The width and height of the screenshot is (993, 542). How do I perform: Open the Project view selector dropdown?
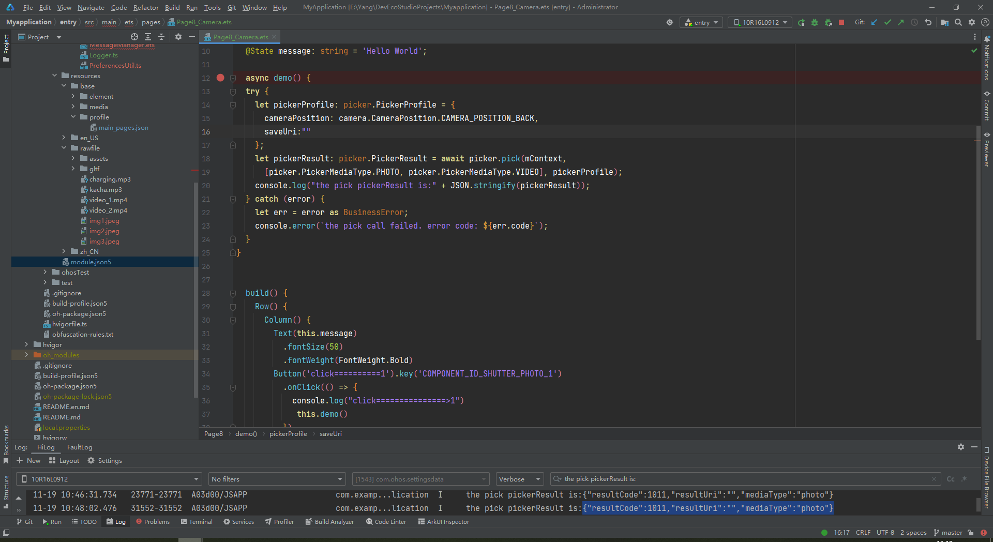[x=40, y=37]
